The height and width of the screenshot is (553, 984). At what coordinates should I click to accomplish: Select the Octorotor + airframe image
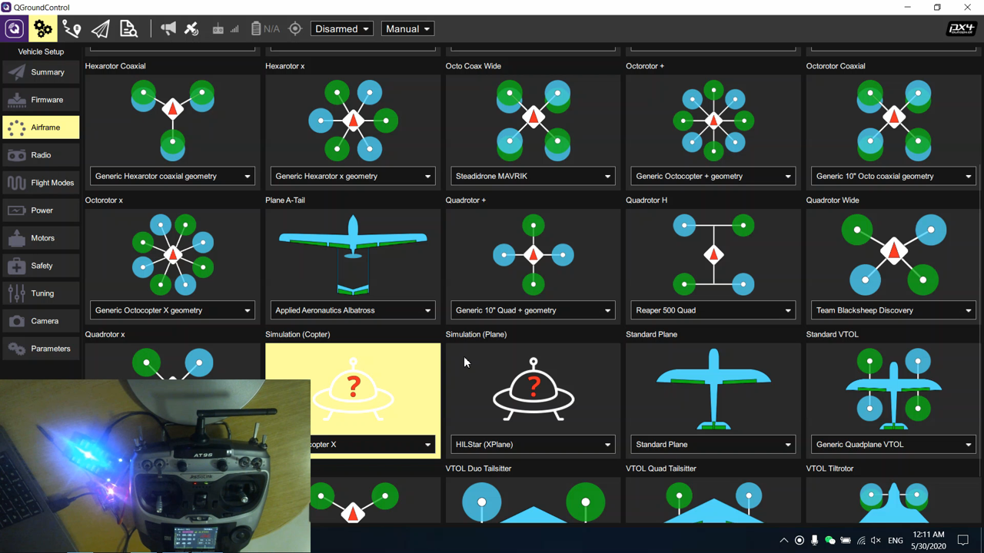(x=713, y=120)
